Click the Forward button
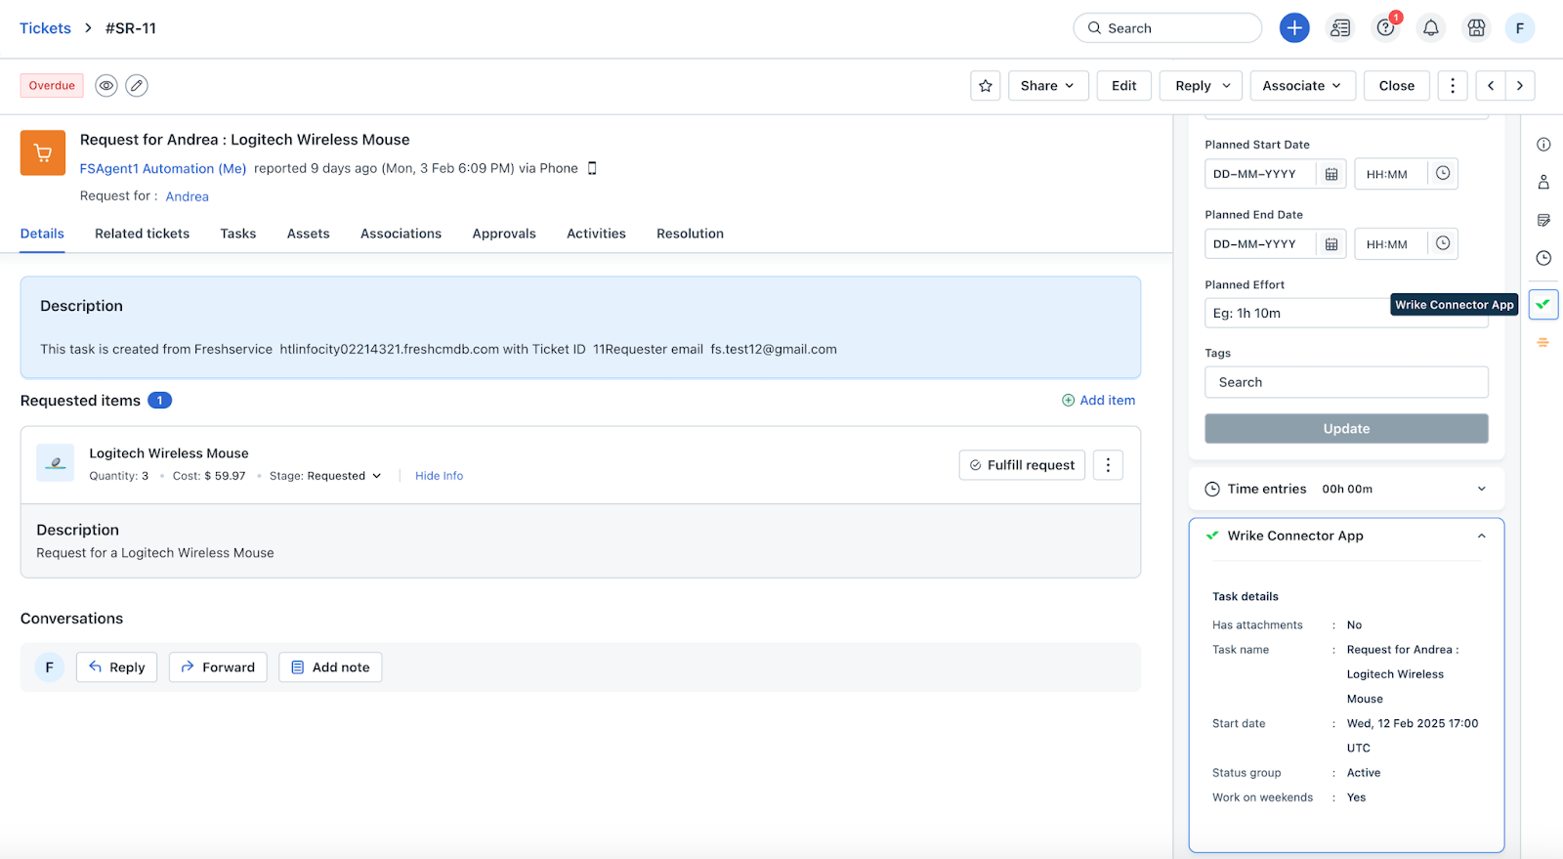The image size is (1563, 859). pos(218,667)
